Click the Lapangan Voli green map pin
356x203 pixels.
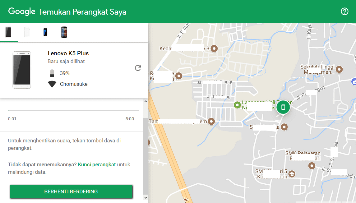point(237,105)
